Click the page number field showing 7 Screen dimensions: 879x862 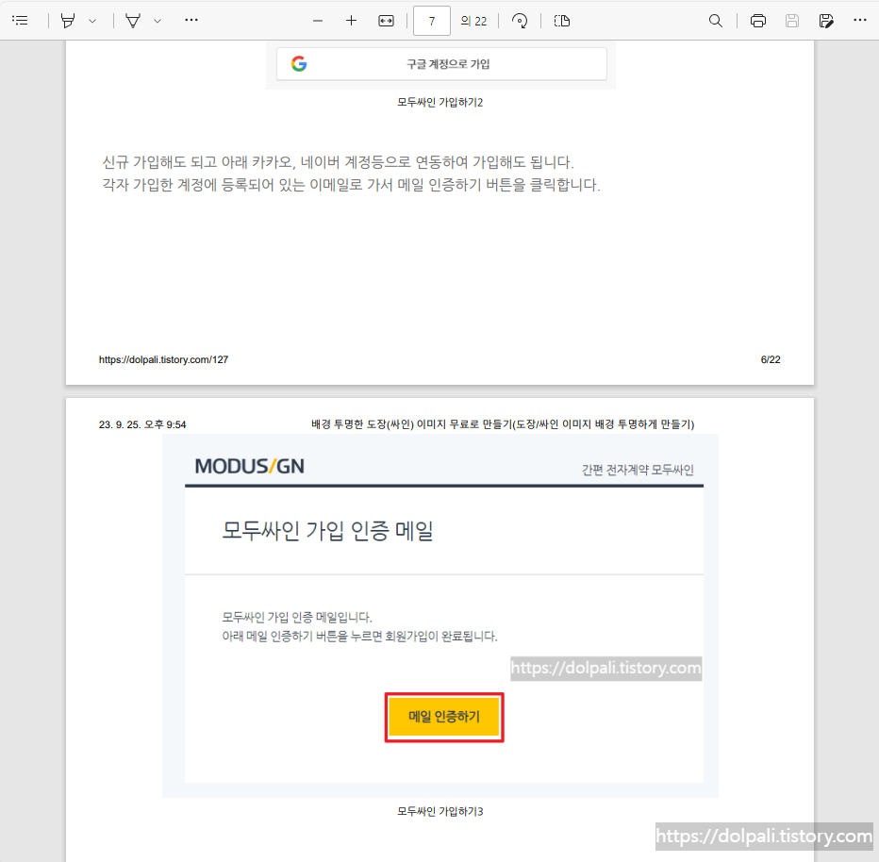pos(432,22)
